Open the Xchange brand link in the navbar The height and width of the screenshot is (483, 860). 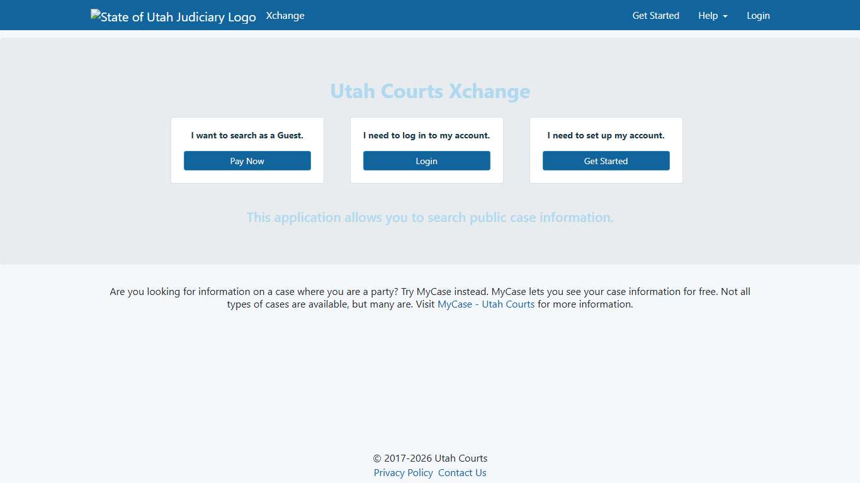coord(285,16)
